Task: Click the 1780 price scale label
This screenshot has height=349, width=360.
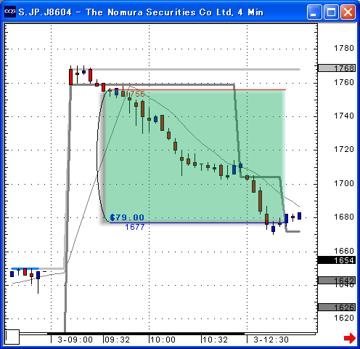Action: (344, 48)
